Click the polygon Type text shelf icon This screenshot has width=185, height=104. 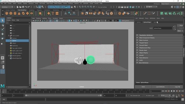[x=53, y=13]
